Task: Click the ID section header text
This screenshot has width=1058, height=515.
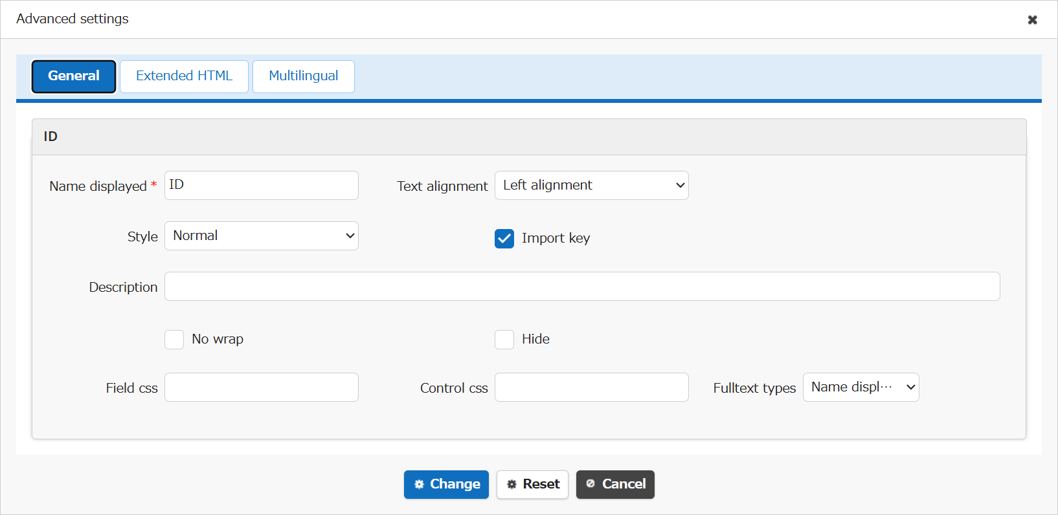Action: coord(51,137)
